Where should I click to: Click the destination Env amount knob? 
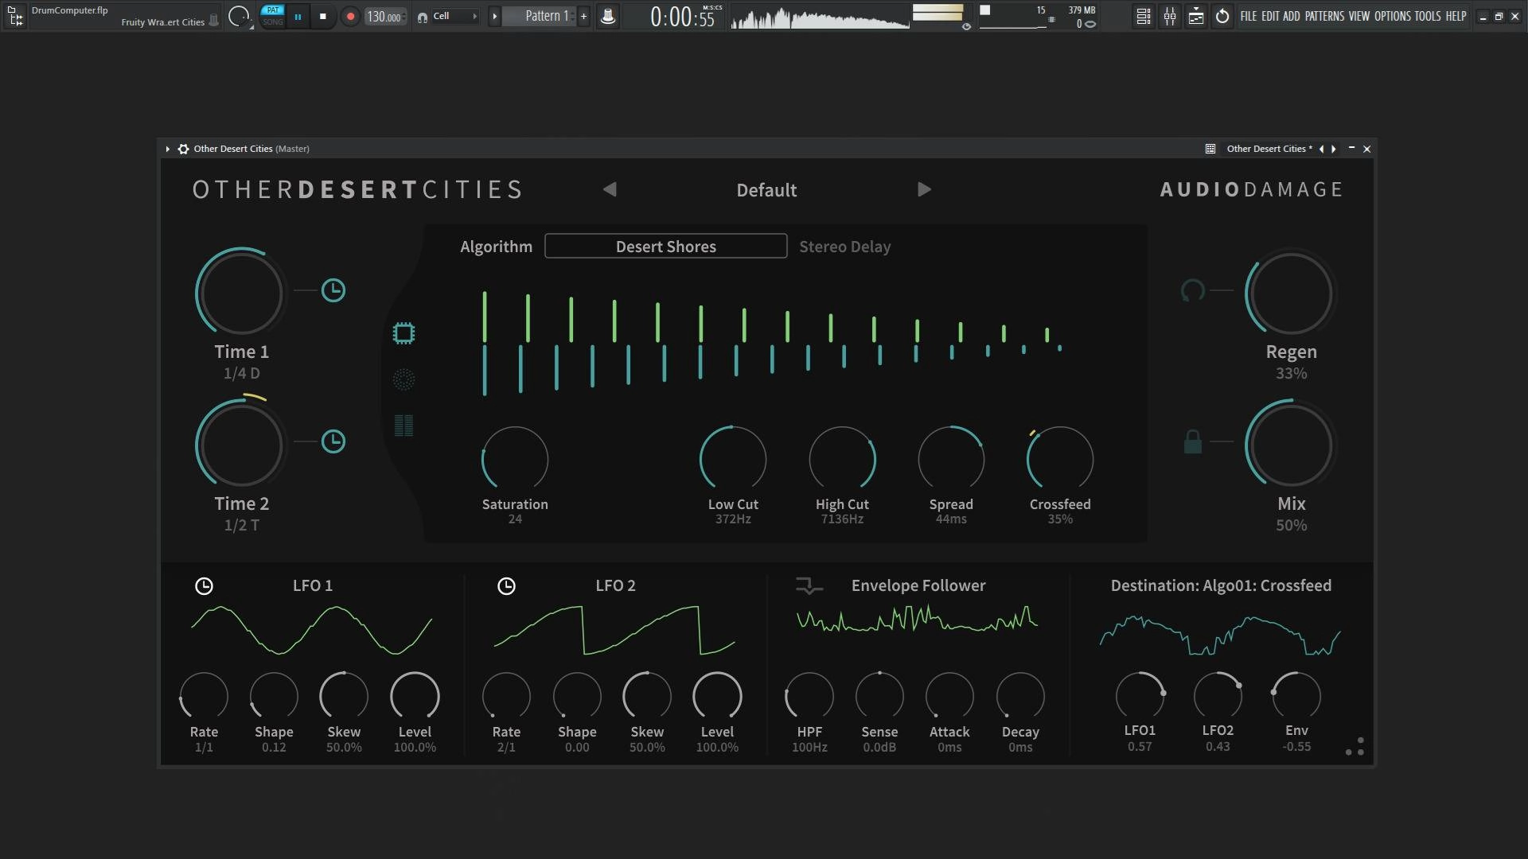tap(1296, 696)
